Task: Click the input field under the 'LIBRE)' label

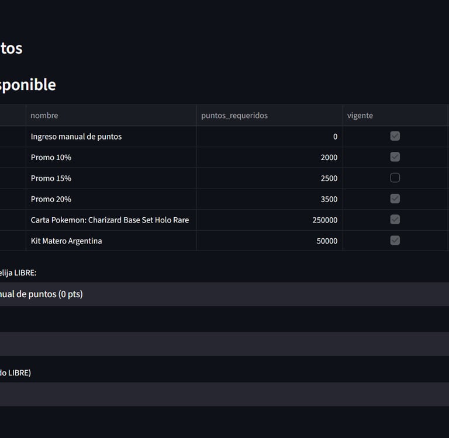Action: tap(222, 394)
